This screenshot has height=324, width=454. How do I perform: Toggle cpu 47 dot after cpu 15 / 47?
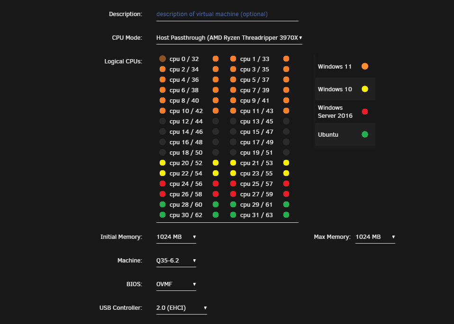(286, 132)
